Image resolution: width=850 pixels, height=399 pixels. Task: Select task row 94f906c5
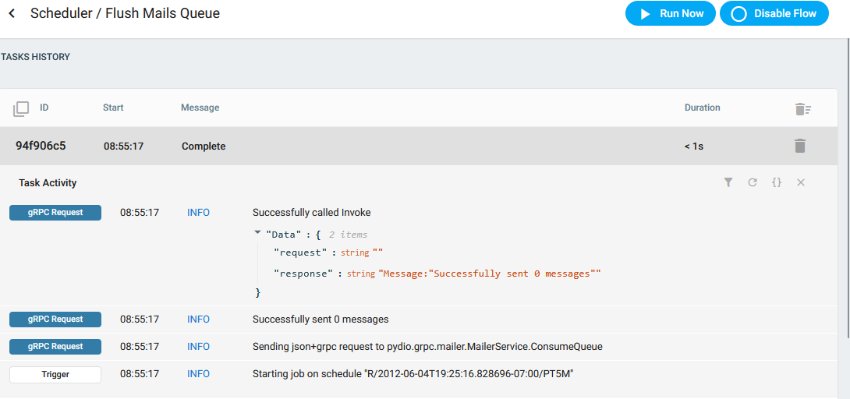click(419, 147)
